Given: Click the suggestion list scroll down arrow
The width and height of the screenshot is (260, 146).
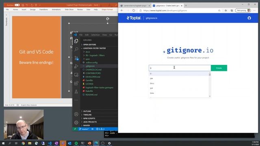Looking at the screenshot, I should coord(210,96).
